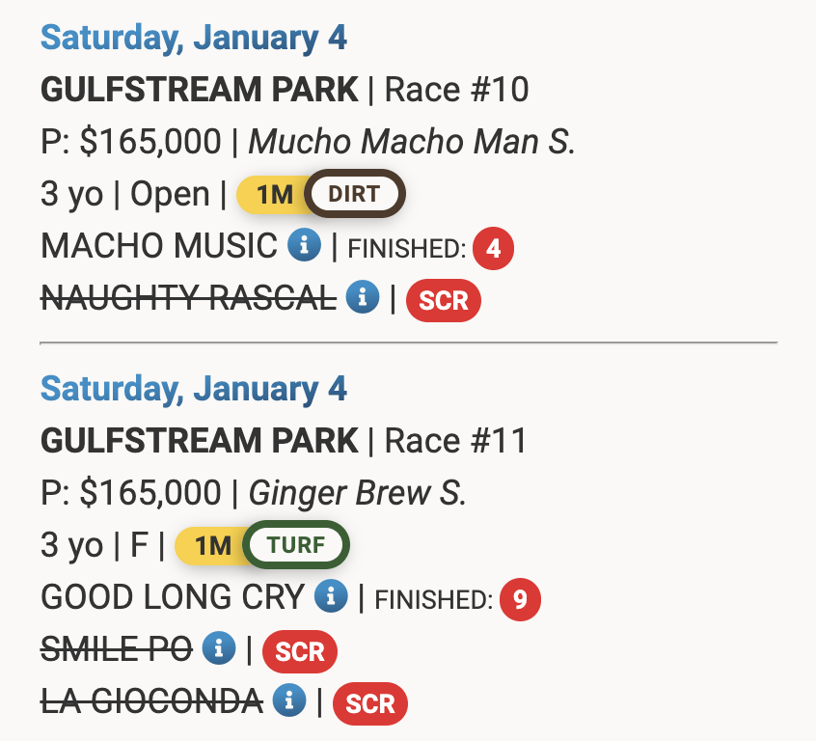Image resolution: width=816 pixels, height=741 pixels.
Task: Open info icon beside NAUGHTY RASCAL
Action: pos(363,298)
